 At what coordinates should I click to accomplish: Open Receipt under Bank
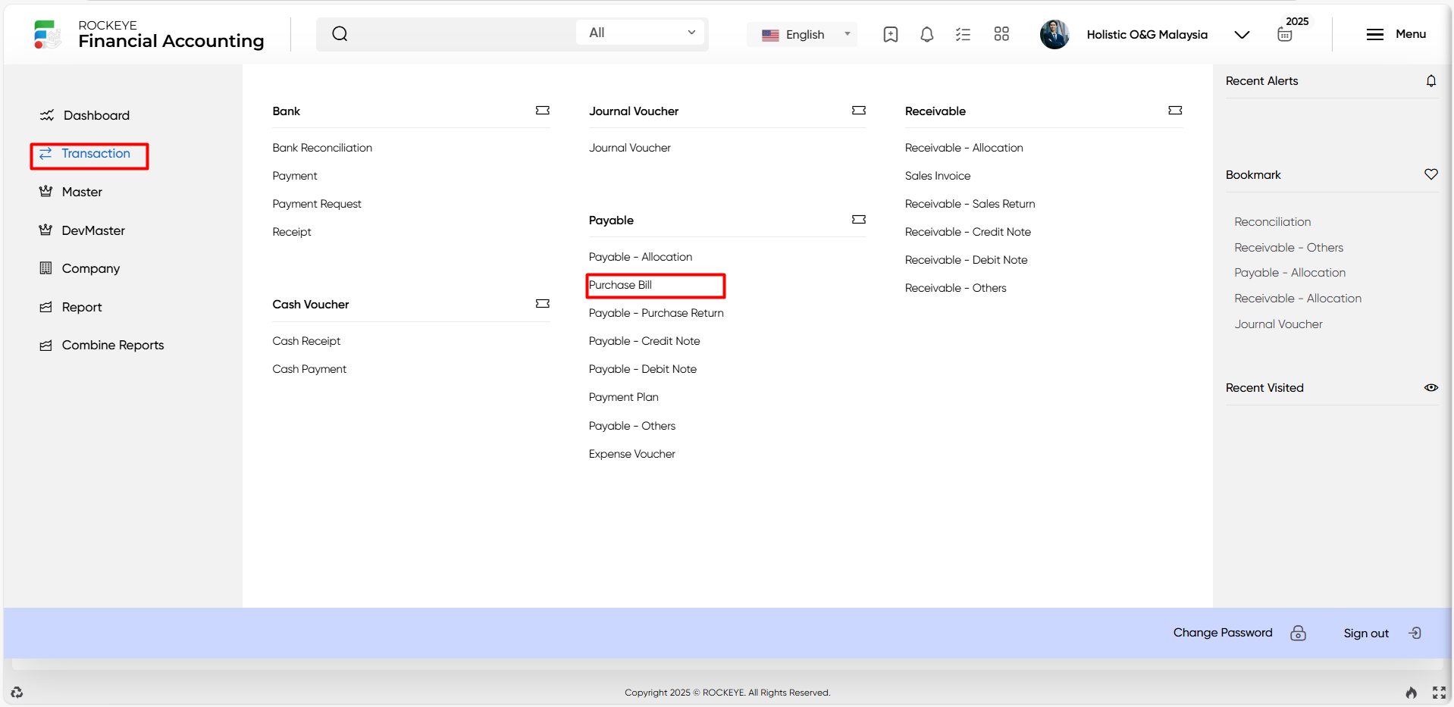[292, 232]
